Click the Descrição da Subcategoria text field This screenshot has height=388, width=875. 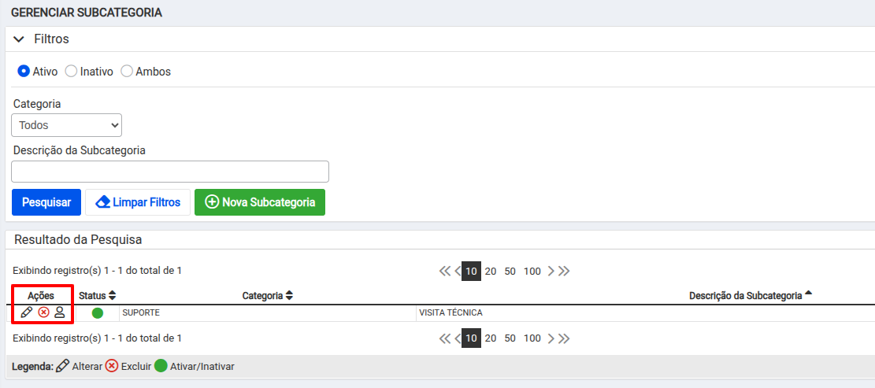[170, 172]
